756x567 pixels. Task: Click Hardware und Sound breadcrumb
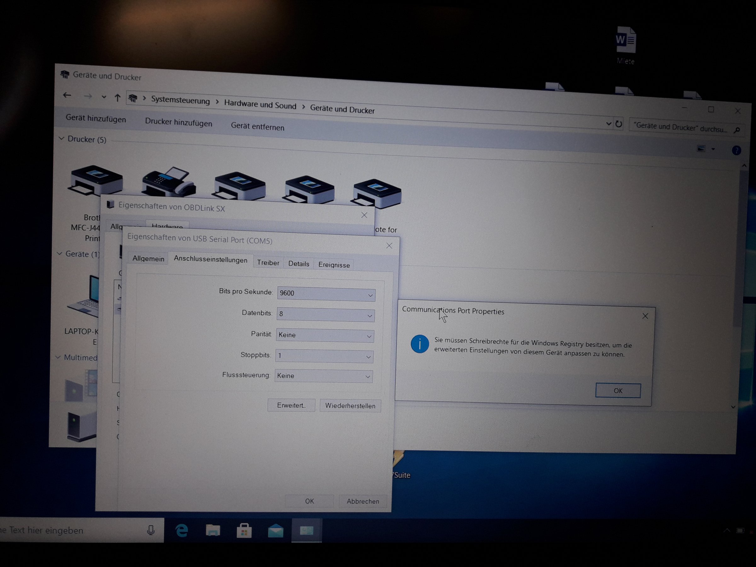(260, 104)
